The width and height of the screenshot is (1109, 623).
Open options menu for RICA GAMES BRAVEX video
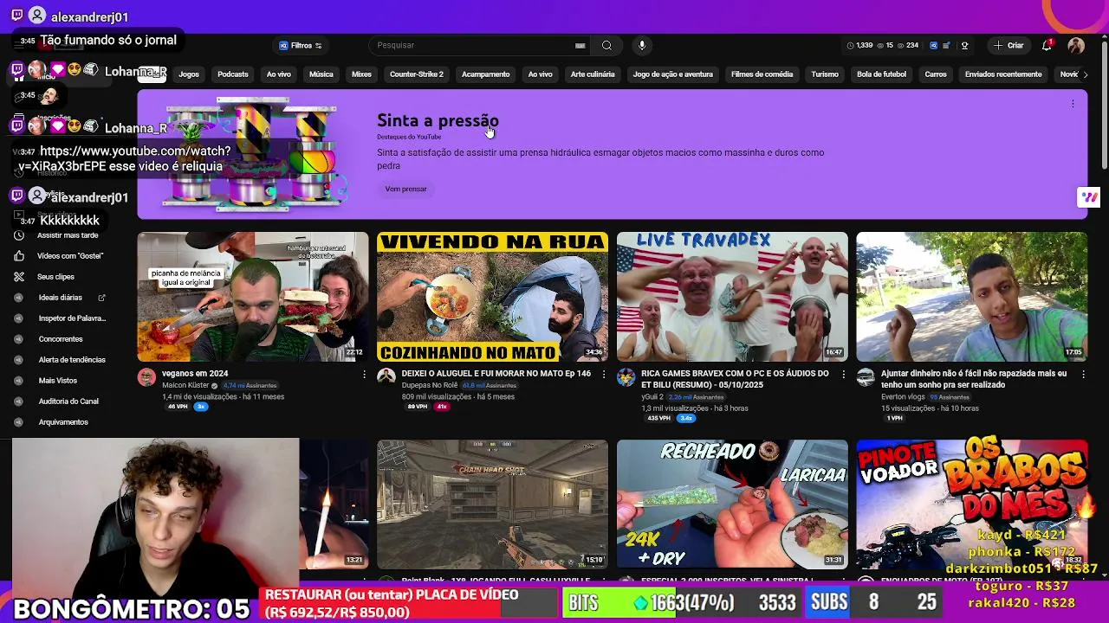pyautogui.click(x=844, y=375)
